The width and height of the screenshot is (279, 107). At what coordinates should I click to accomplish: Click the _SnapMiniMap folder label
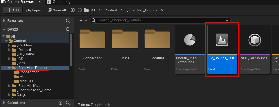(28, 86)
